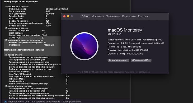This screenshot has height=103, width=193.
Task: Select the Питание от аккумулятора heading
Action: coord(18,86)
